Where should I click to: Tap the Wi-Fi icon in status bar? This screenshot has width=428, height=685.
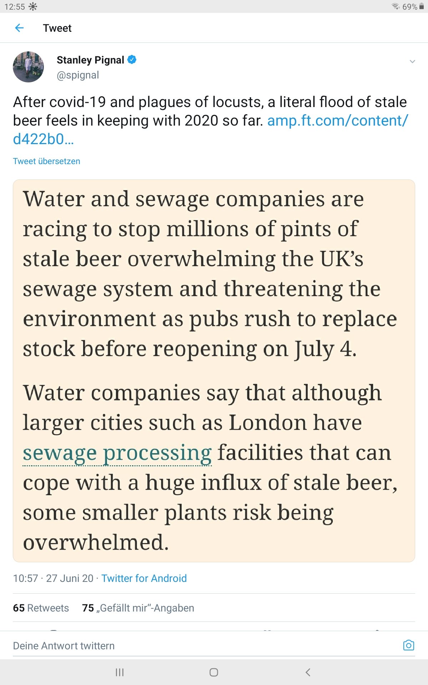pos(395,7)
